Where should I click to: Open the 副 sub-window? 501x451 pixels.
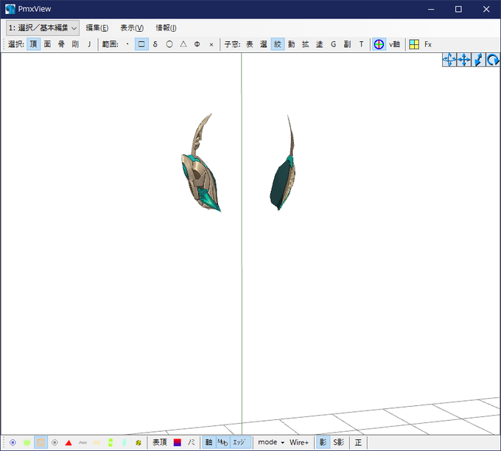click(347, 44)
